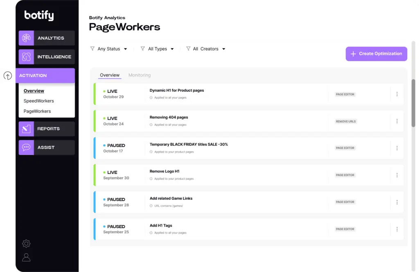This screenshot has width=419, height=272.
Task: Go to Activation Overview link
Action: (x=34, y=91)
